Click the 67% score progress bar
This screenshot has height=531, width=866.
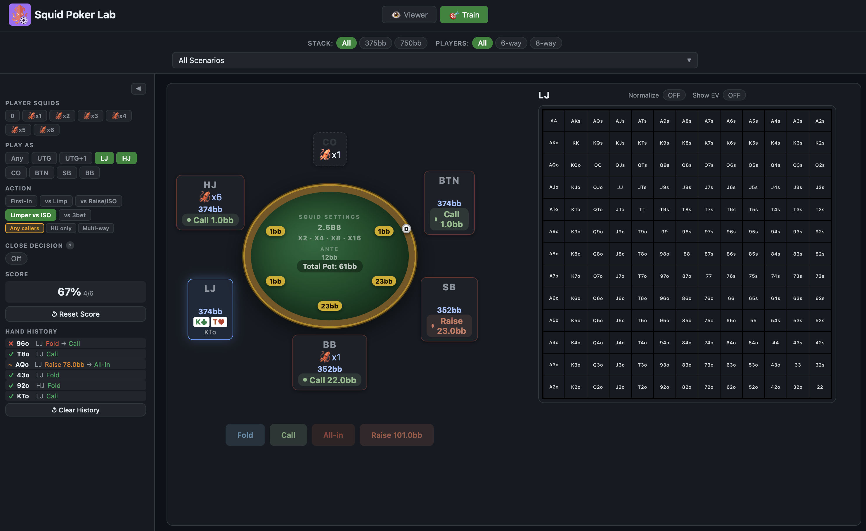click(x=75, y=292)
